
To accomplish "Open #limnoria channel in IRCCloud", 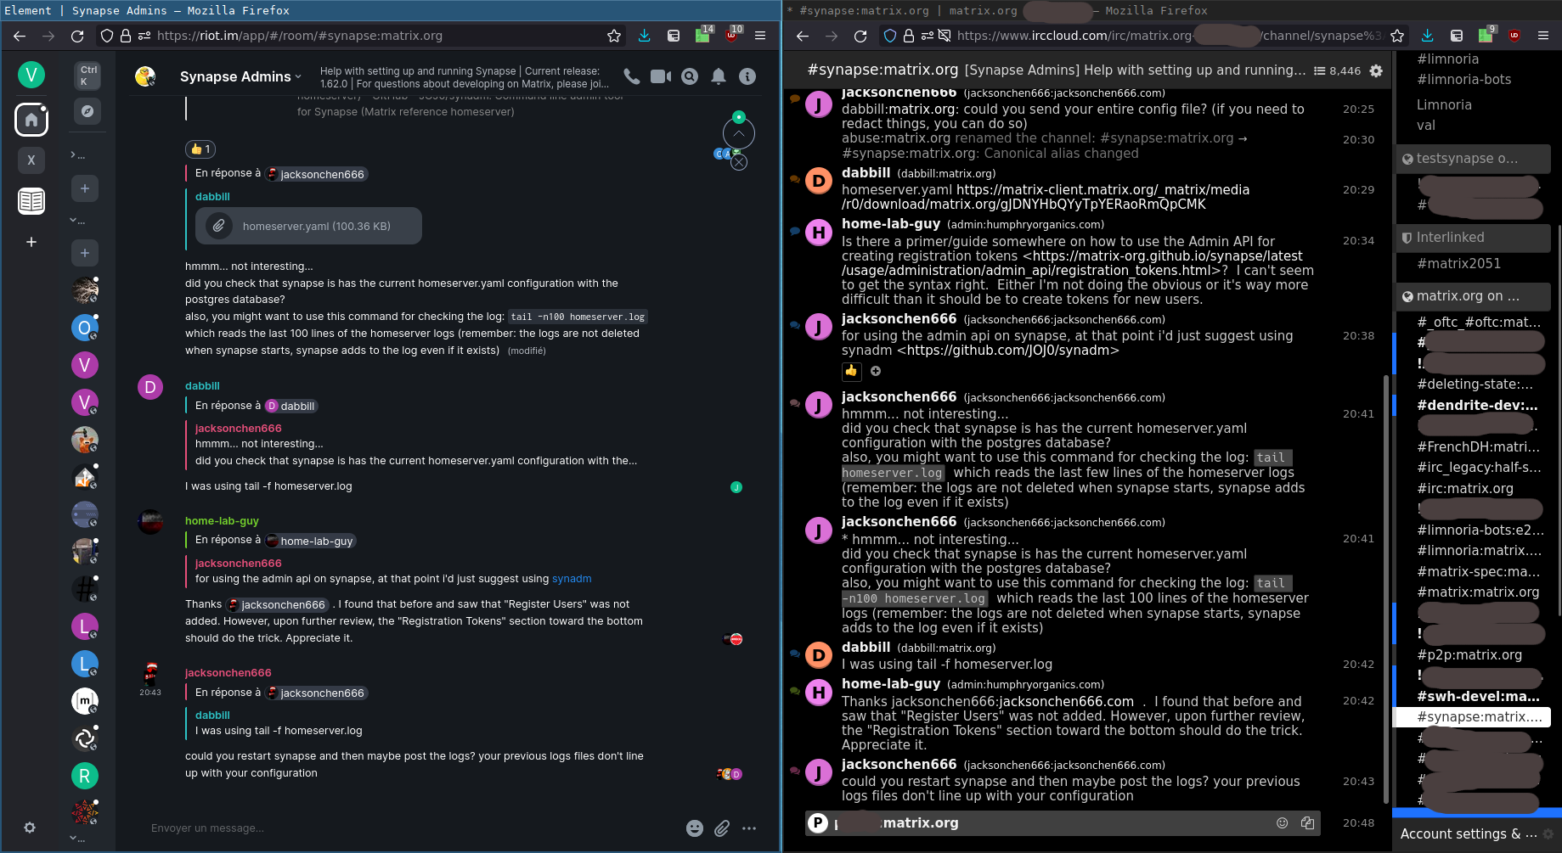I will coord(1447,59).
